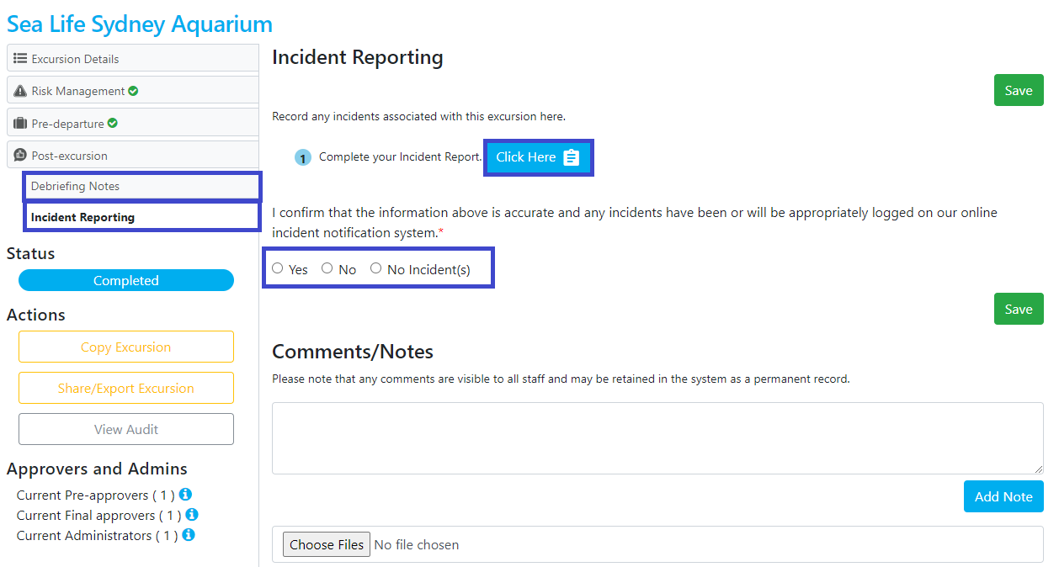This screenshot has height=567, width=1059.
Task: Open incident report via Click Here button
Action: pos(539,157)
